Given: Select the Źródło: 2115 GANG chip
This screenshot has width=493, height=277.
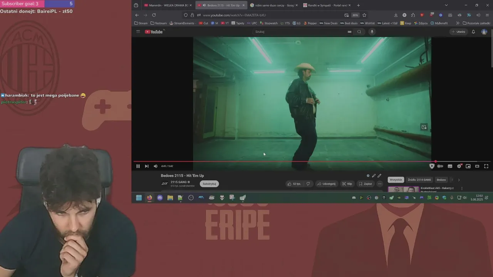Looking at the screenshot, I should point(419,180).
